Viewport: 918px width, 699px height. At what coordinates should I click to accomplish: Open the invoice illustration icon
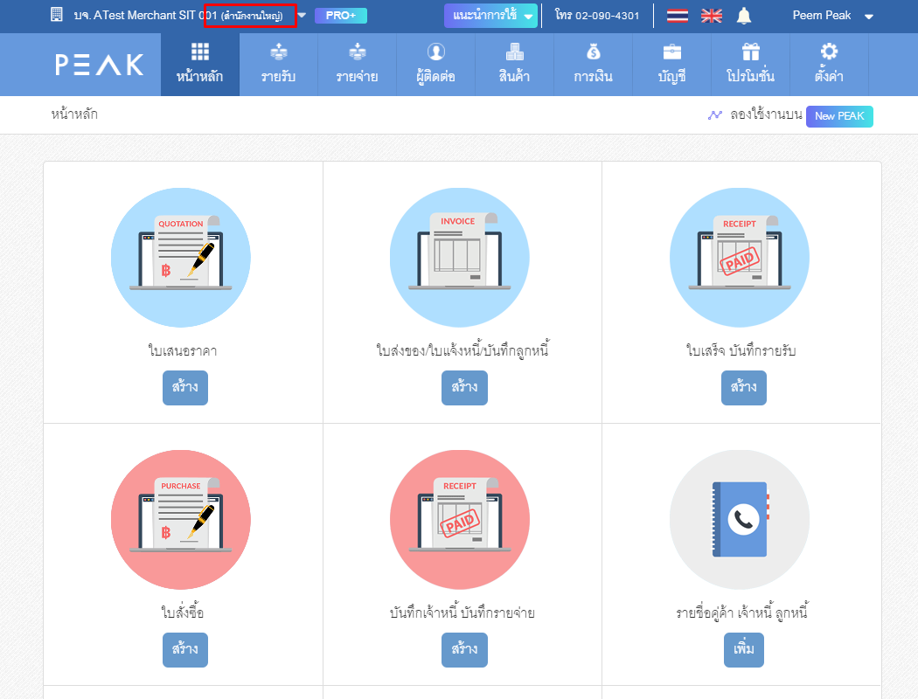pyautogui.click(x=459, y=257)
